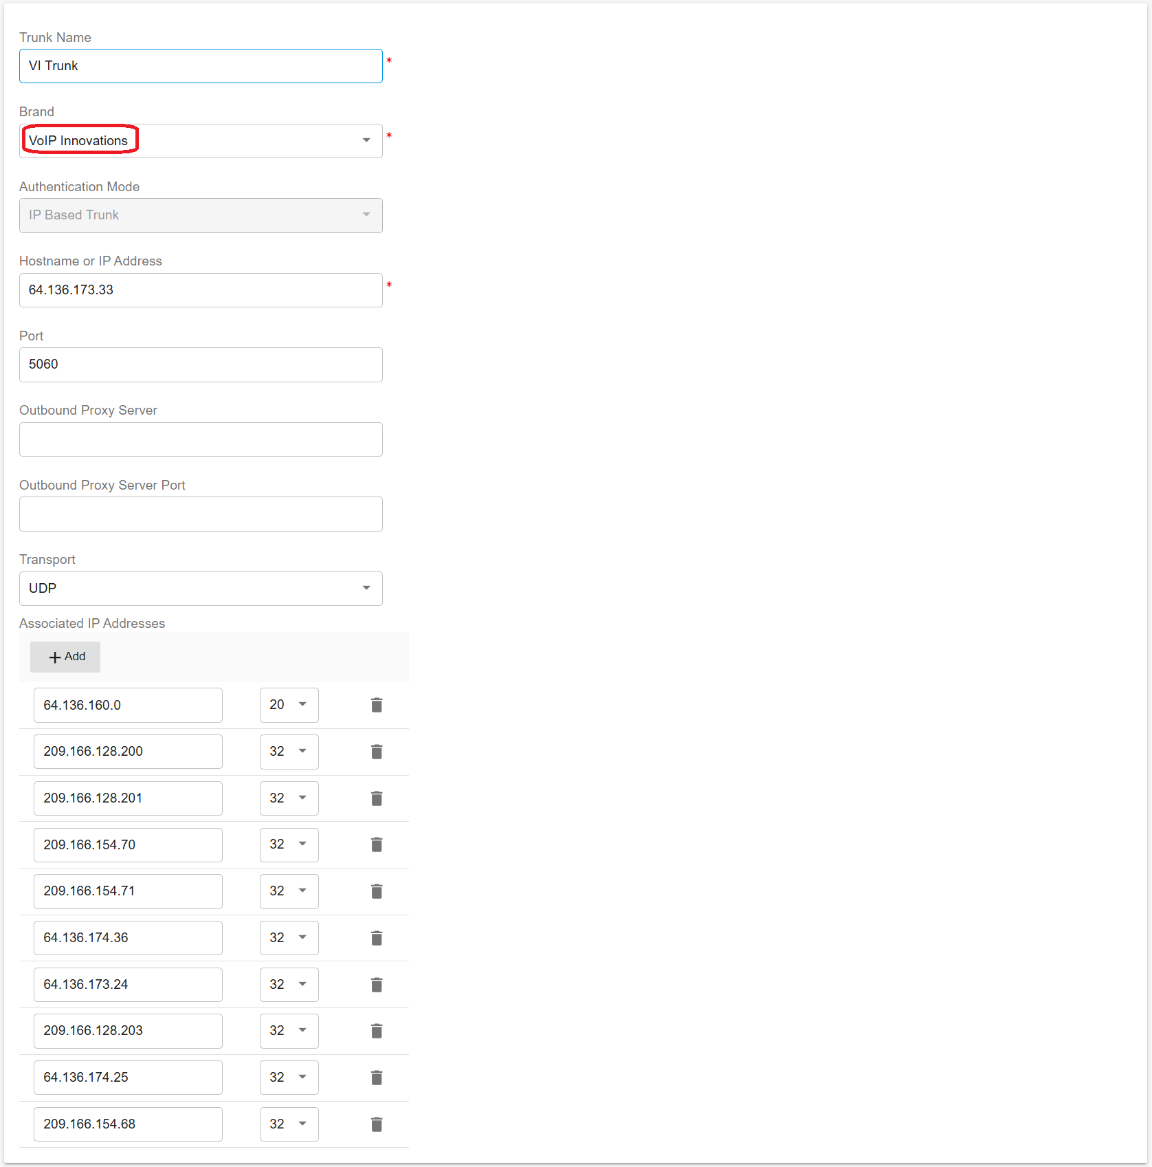Remove the 209.166.154.70 IP entry
Screen dimensions: 1152x1167
[376, 844]
